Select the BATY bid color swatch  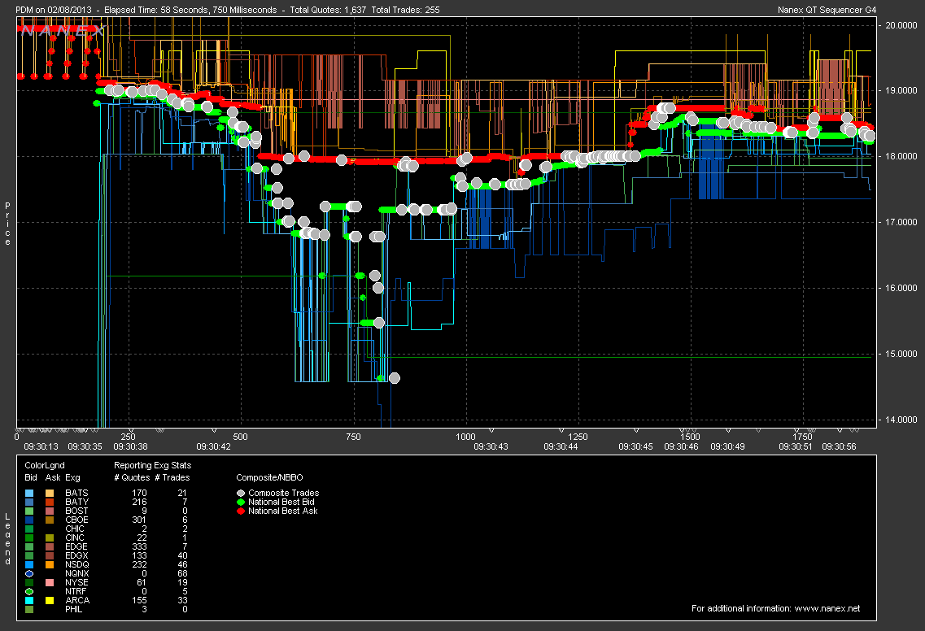[x=29, y=502]
